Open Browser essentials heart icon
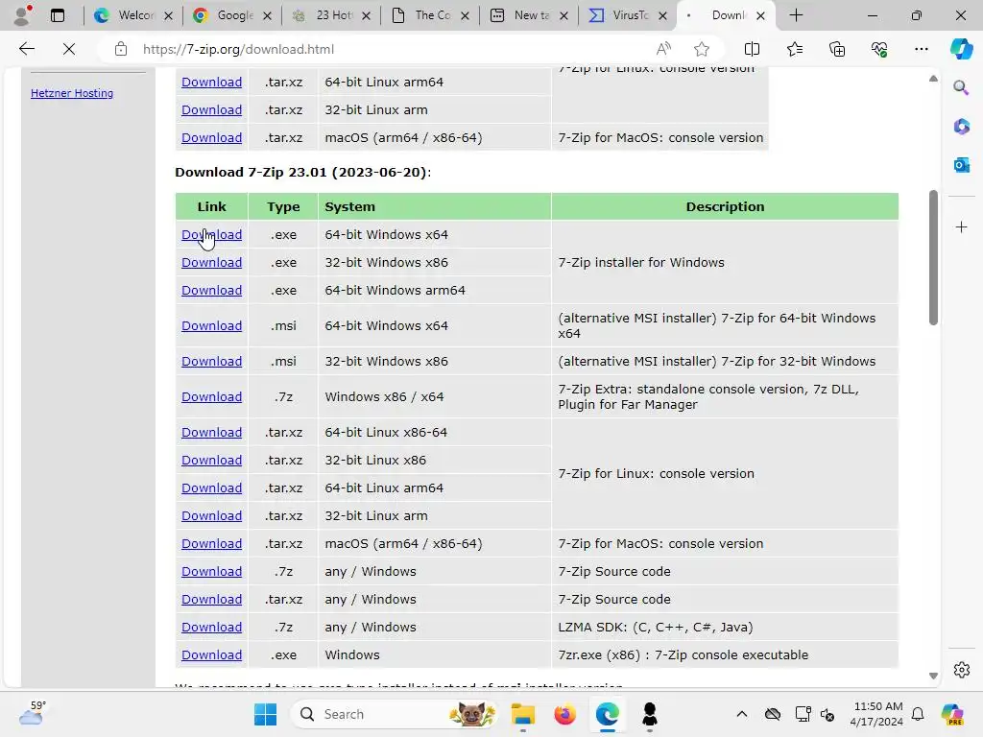Viewport: 983px width, 737px height. 879,49
